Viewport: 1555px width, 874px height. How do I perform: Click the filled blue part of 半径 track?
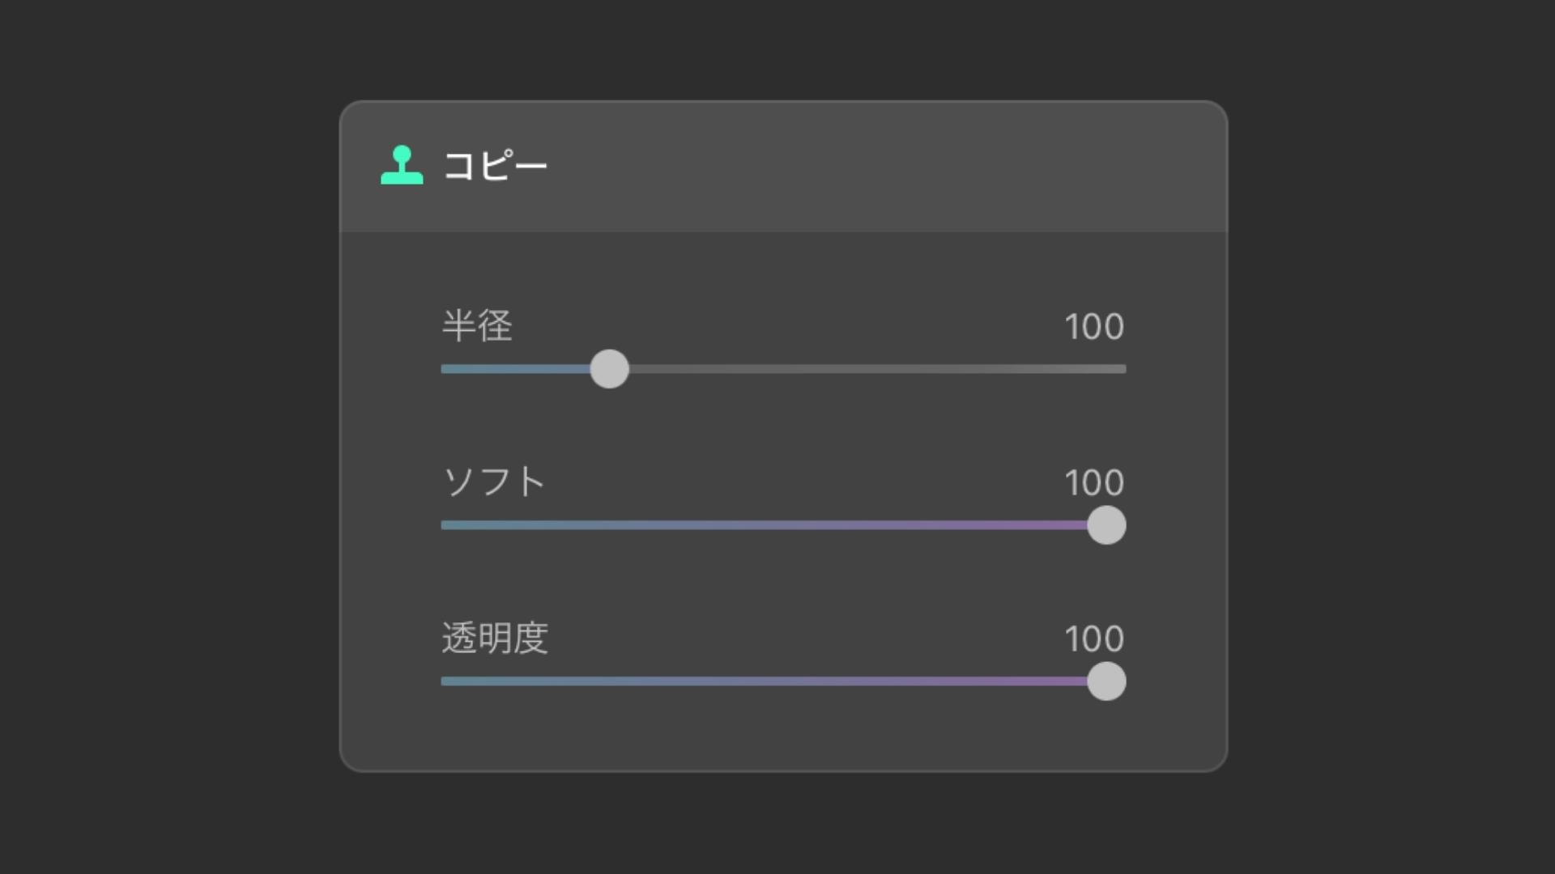pyautogui.click(x=518, y=369)
